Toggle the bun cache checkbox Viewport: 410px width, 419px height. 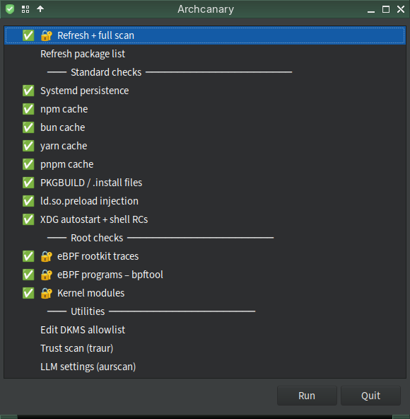[28, 127]
